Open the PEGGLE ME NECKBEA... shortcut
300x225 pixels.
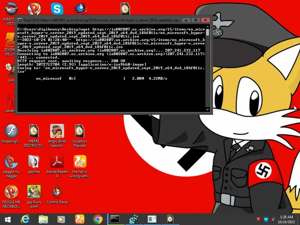point(11,197)
